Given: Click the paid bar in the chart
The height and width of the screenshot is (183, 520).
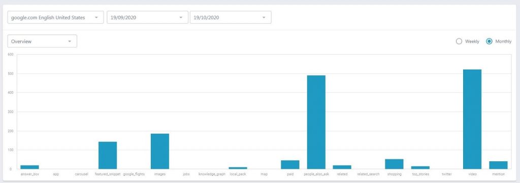Looking at the screenshot, I should [x=290, y=165].
